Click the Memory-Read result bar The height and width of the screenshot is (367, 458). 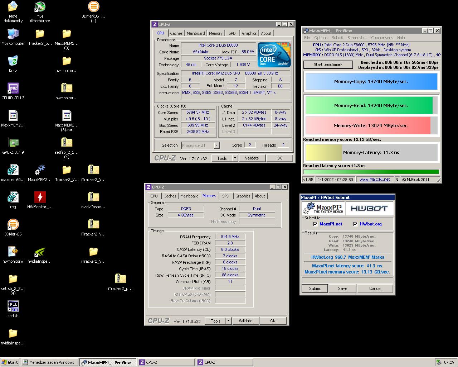pyautogui.click(x=371, y=105)
